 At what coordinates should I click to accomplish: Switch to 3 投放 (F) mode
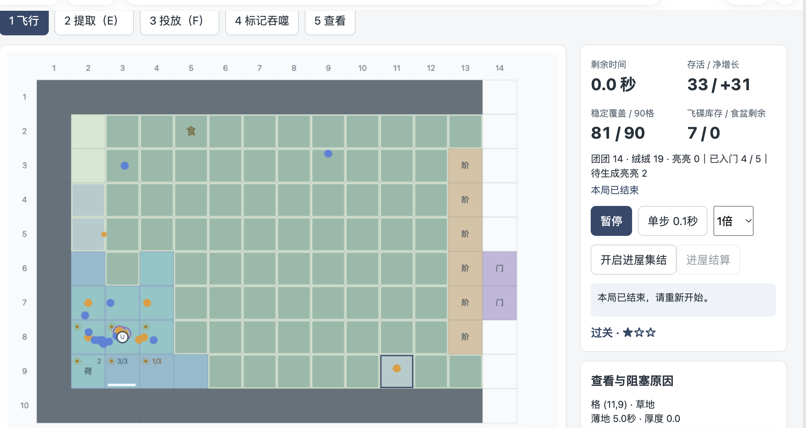(x=180, y=21)
